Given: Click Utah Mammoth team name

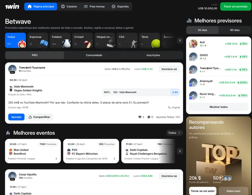Looking at the screenshot, I should click(24, 87).
